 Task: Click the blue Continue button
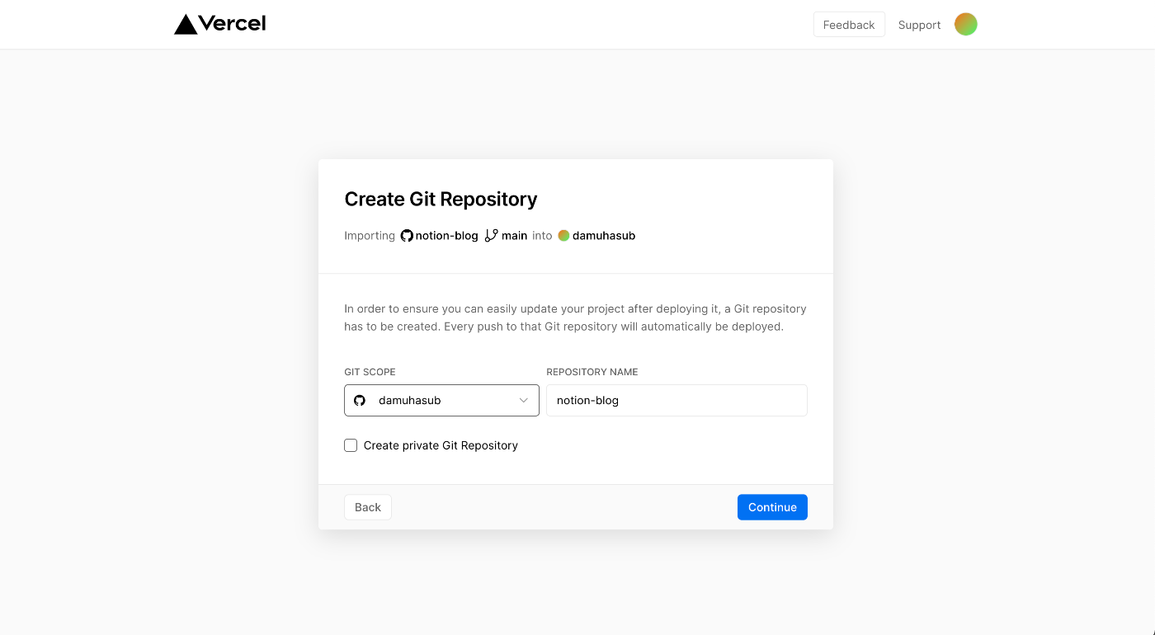[x=772, y=507]
